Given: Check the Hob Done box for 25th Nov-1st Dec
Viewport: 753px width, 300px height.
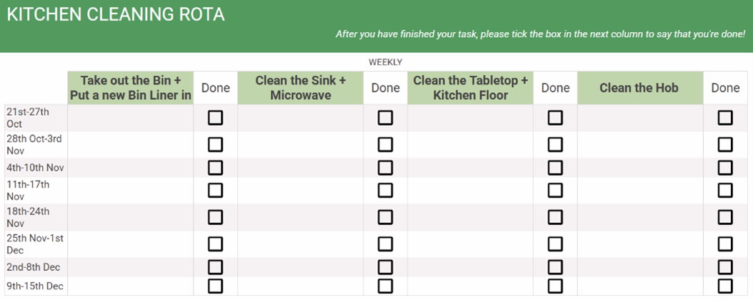Looking at the screenshot, I should [x=725, y=244].
